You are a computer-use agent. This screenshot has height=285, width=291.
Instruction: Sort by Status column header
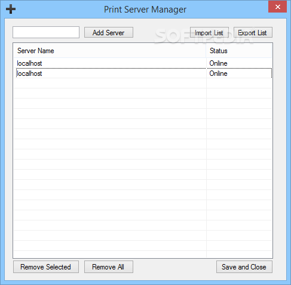(x=239, y=51)
